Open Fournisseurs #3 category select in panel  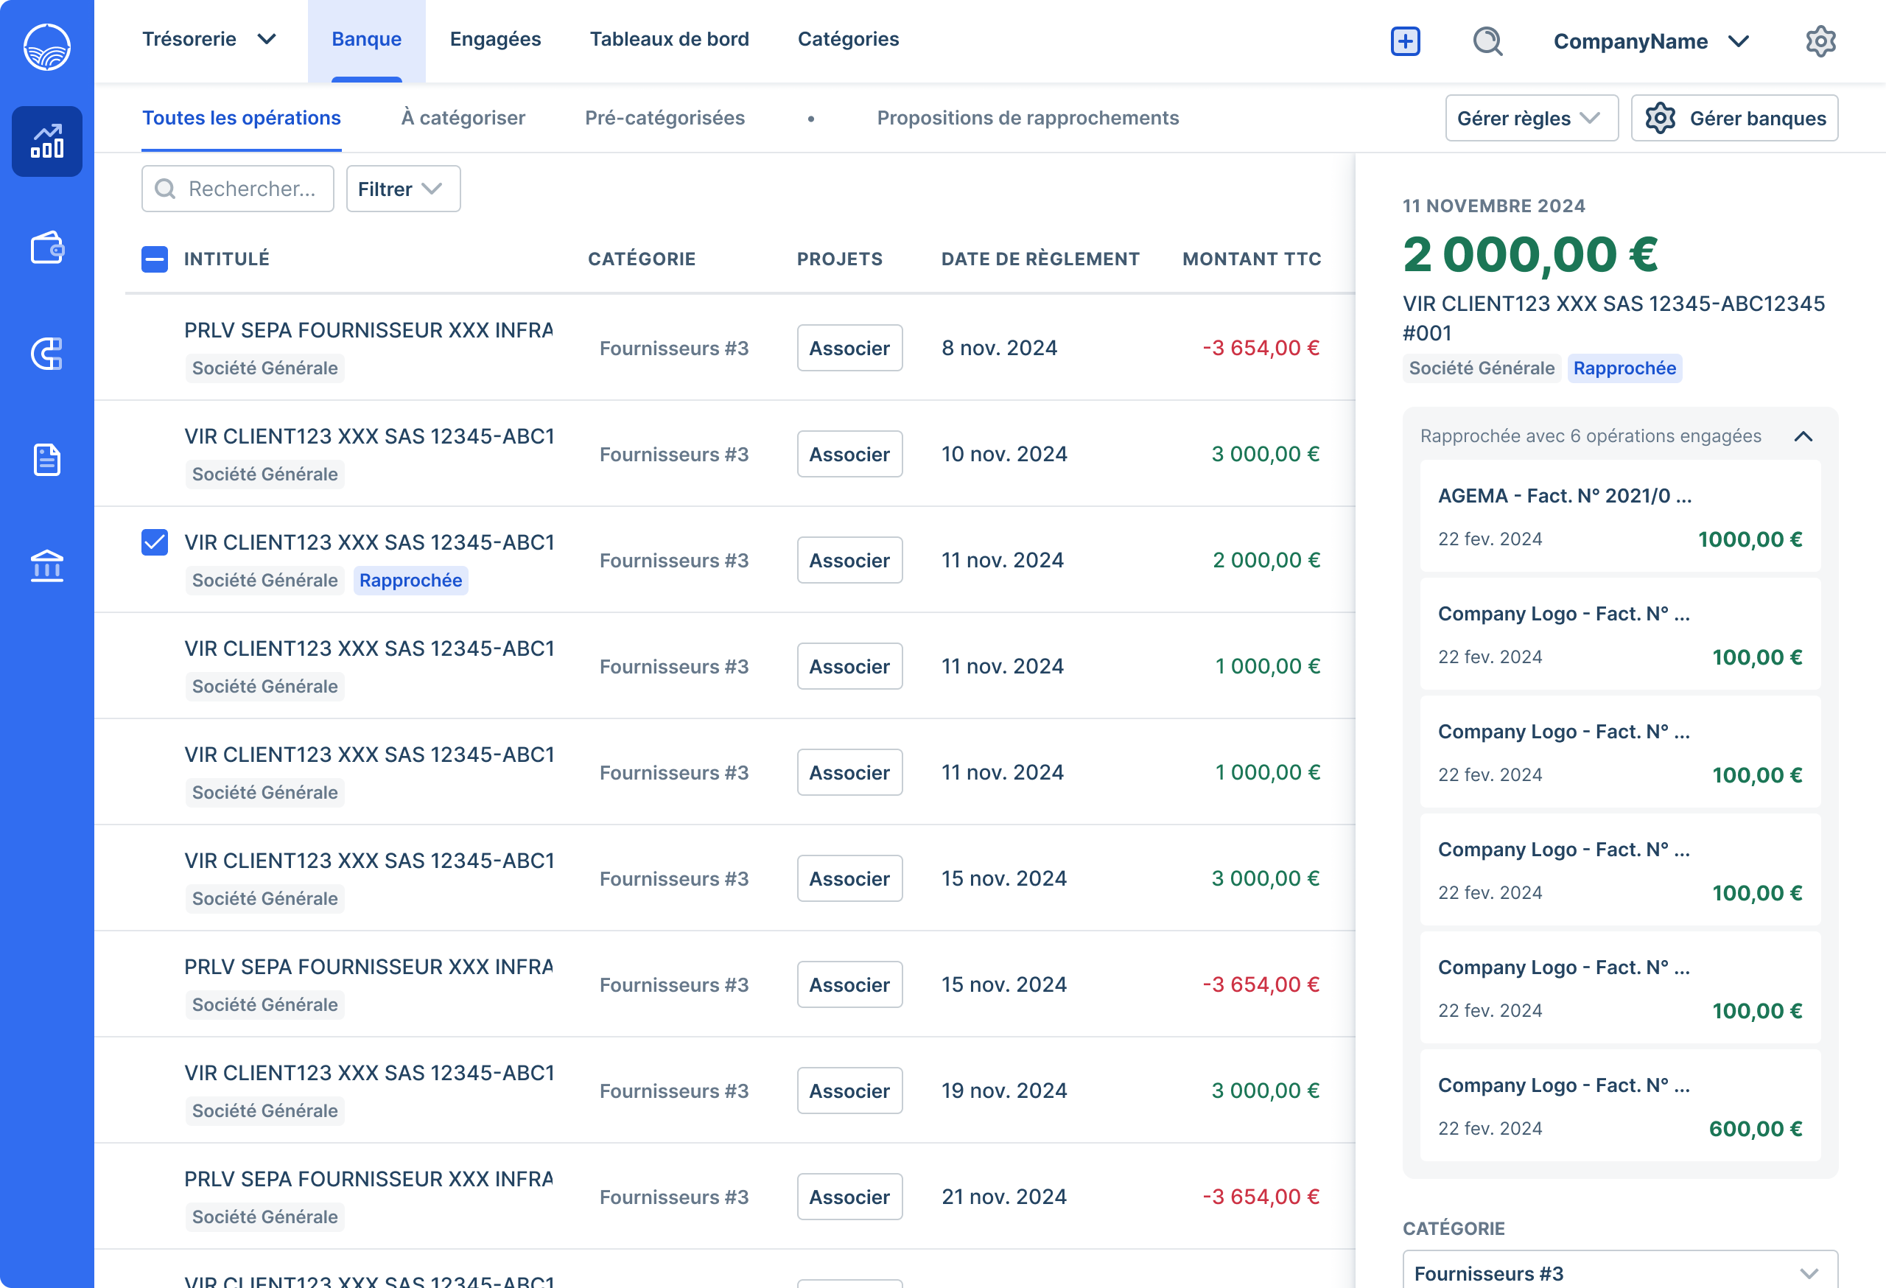(x=1619, y=1271)
